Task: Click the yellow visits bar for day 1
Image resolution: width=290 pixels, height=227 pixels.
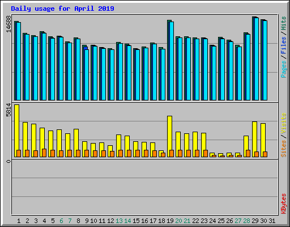Action: pos(16,131)
